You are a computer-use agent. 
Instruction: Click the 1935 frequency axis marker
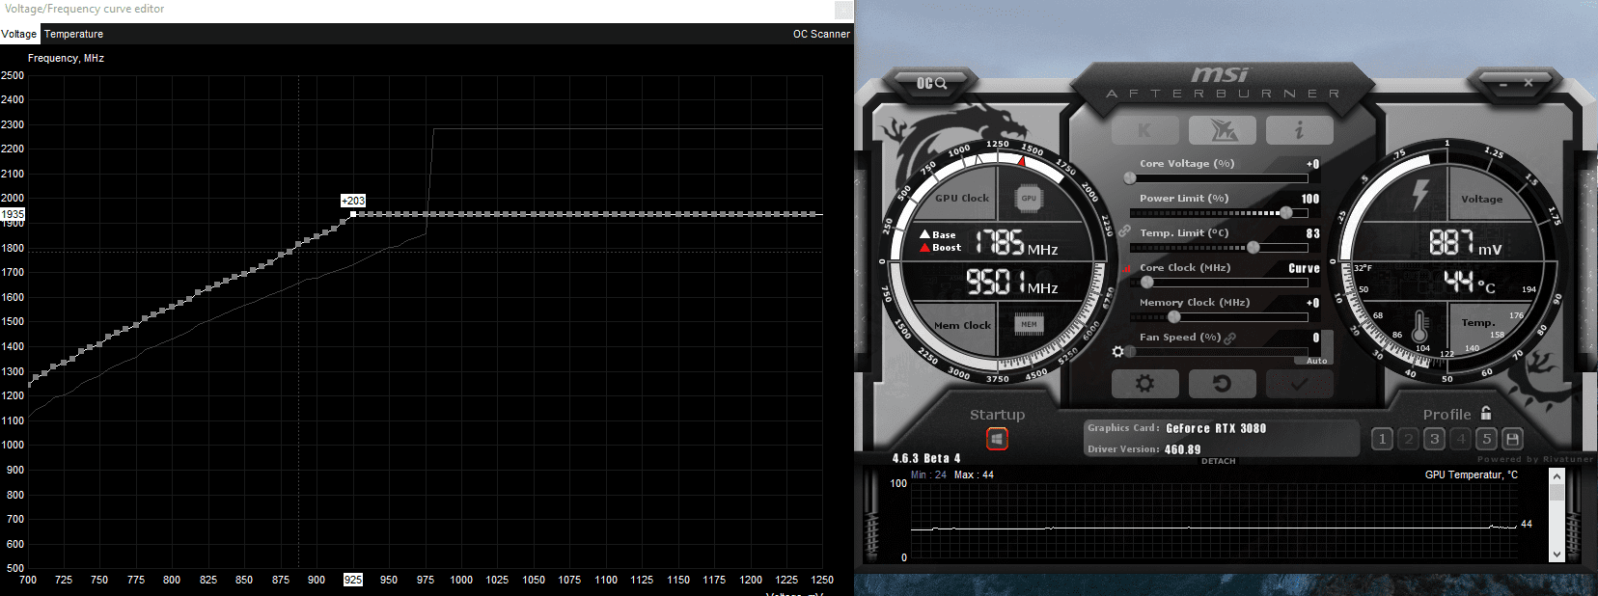click(13, 214)
